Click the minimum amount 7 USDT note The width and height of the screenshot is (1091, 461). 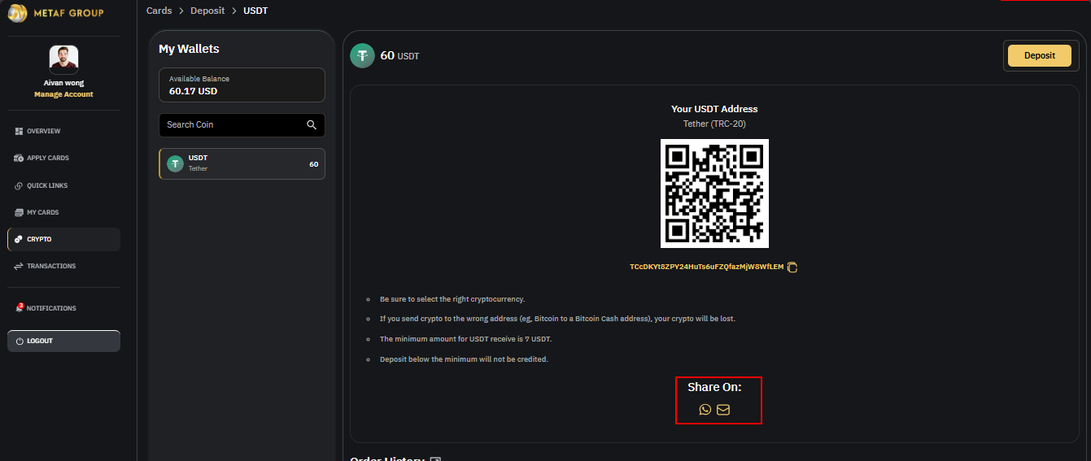(465, 339)
